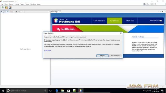This screenshot has width=166, height=93.
Task: Click the Activate Features heading
Action: click(x=138, y=37)
